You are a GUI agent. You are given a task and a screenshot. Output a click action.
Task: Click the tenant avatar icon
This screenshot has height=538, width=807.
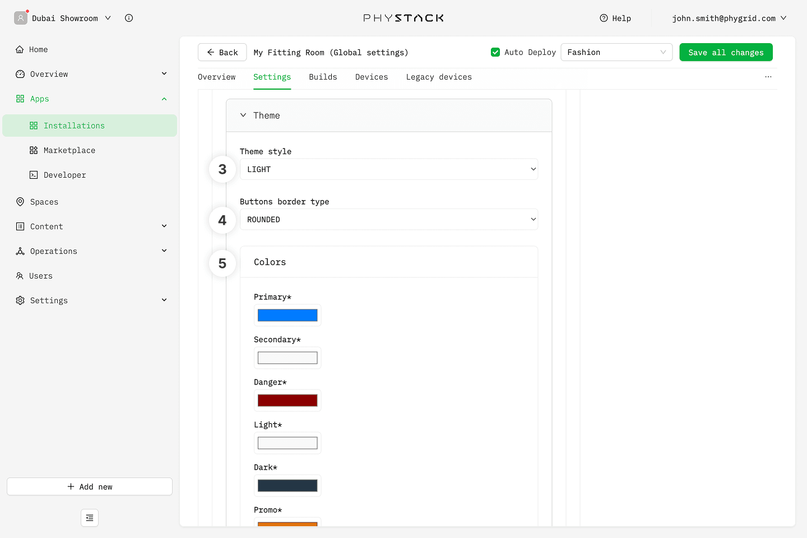(21, 18)
